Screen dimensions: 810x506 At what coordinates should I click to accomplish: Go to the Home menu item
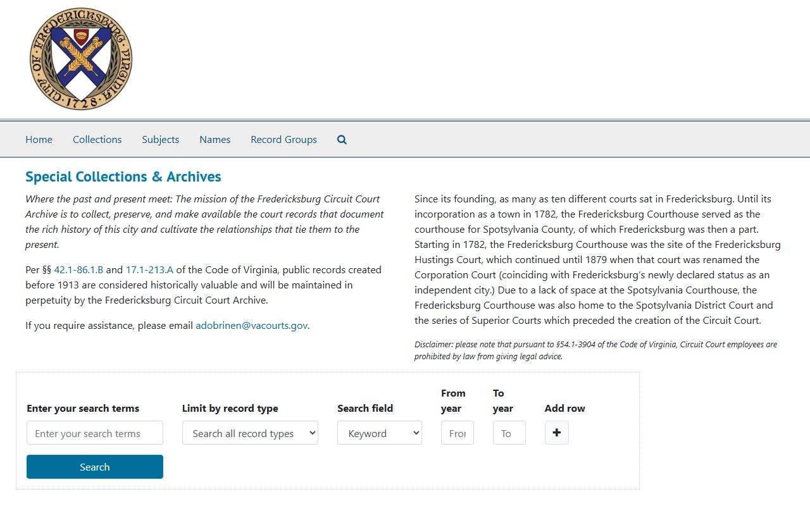(x=39, y=139)
